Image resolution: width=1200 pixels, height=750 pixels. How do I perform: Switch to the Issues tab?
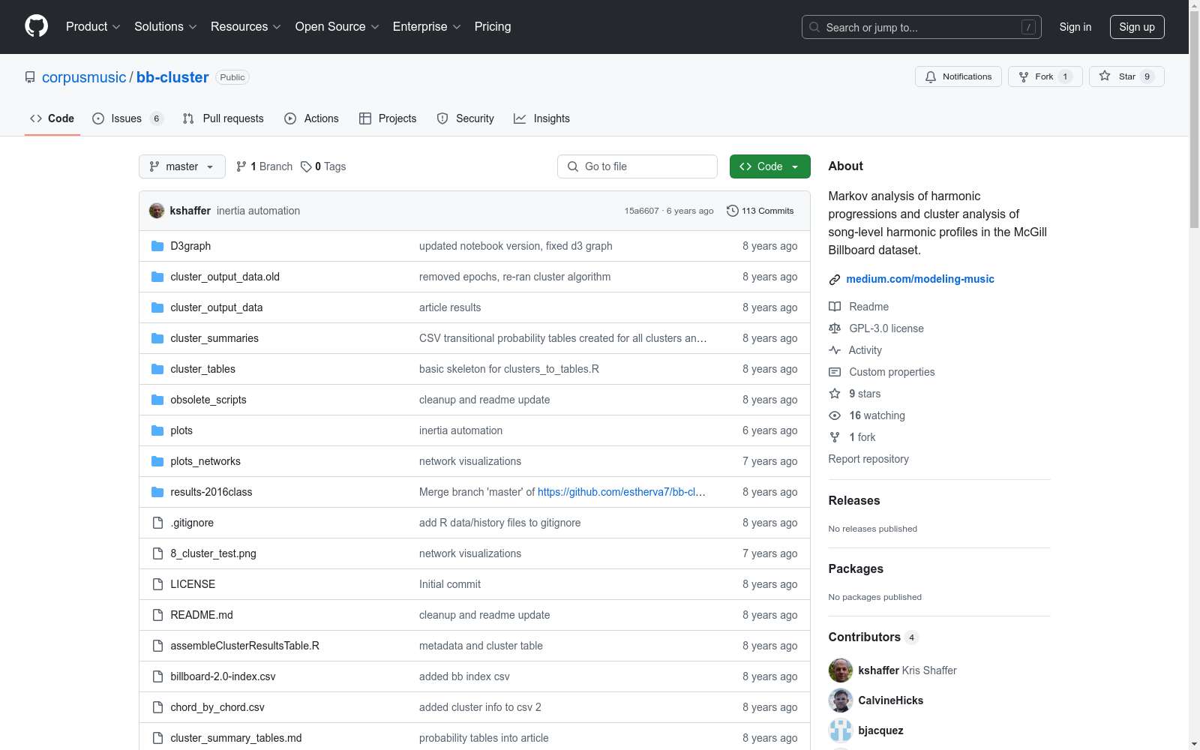pos(127,118)
